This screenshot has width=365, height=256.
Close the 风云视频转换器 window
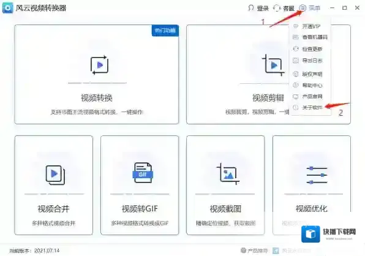357,8
